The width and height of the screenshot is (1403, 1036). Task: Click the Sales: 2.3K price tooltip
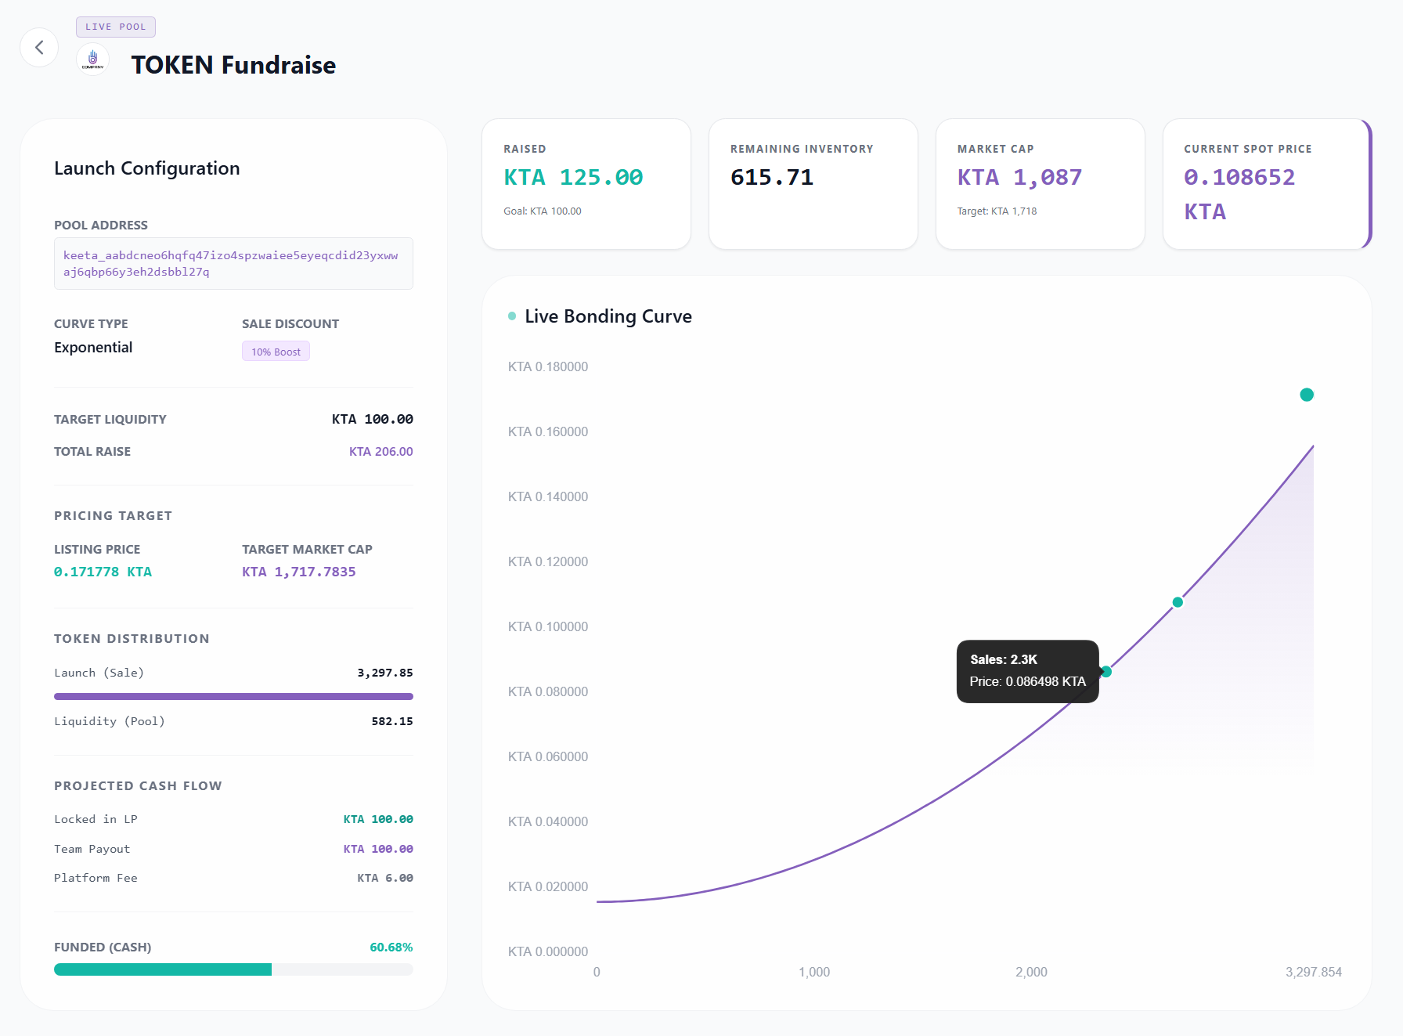coord(1027,671)
